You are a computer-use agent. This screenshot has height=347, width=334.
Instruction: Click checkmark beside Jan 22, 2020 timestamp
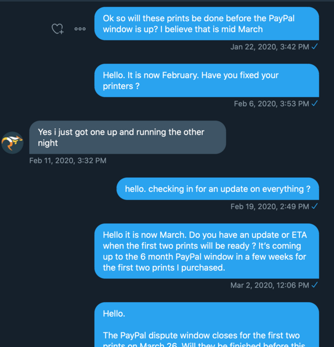coord(315,47)
